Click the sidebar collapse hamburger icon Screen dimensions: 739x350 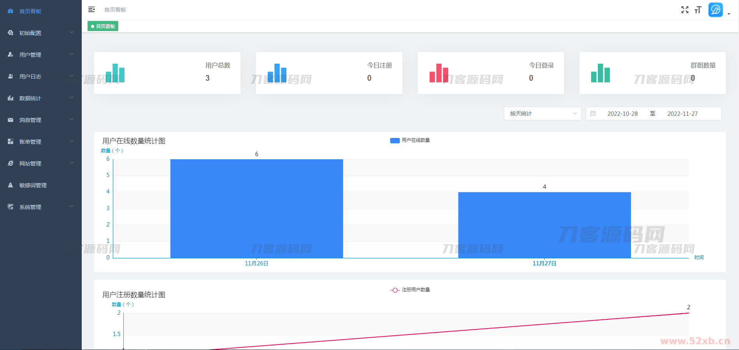[91, 9]
